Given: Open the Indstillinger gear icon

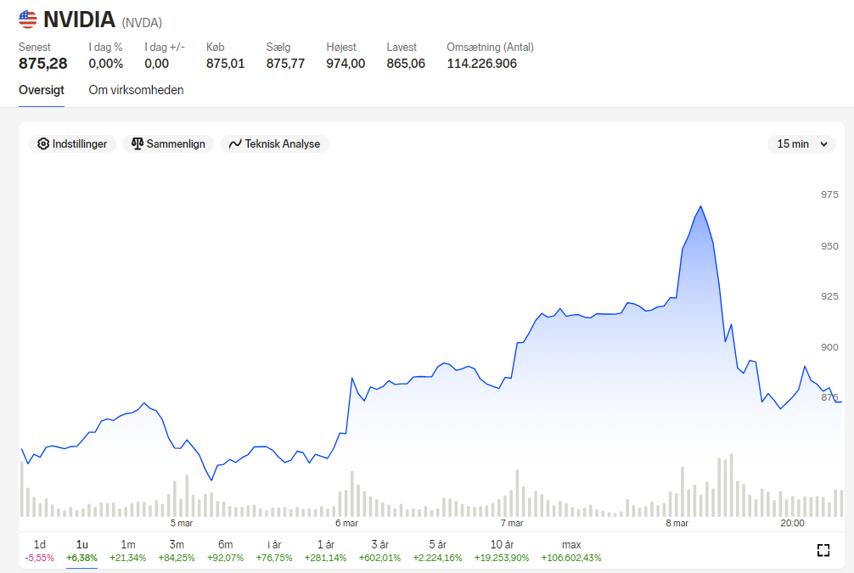Looking at the screenshot, I should click(x=43, y=143).
